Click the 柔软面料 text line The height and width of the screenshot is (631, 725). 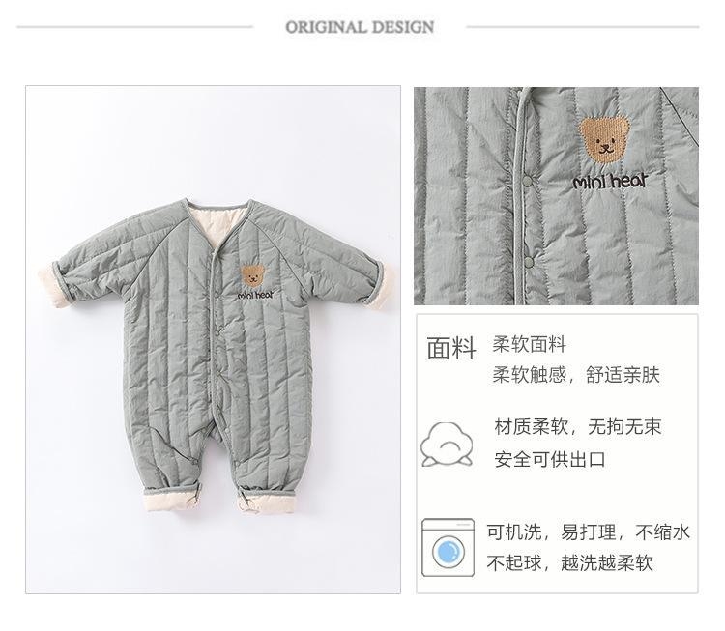point(530,344)
